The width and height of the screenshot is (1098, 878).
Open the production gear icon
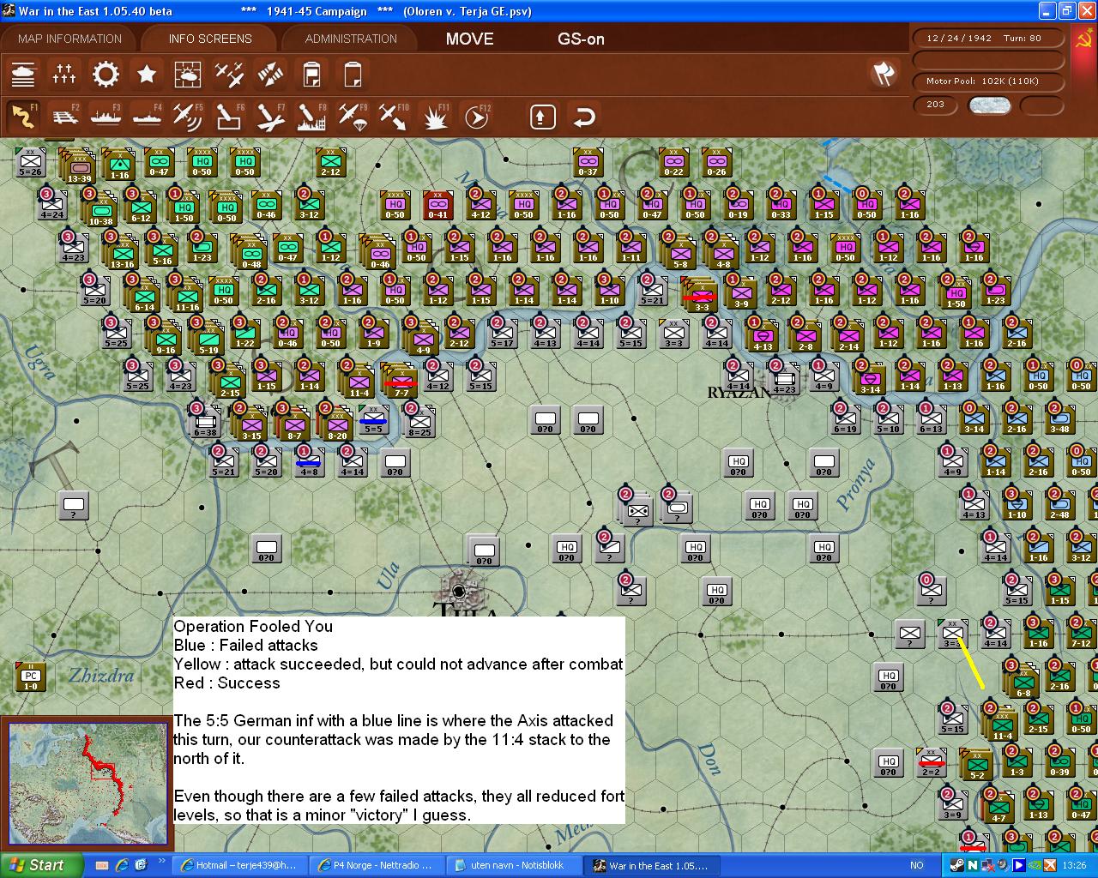[106, 75]
